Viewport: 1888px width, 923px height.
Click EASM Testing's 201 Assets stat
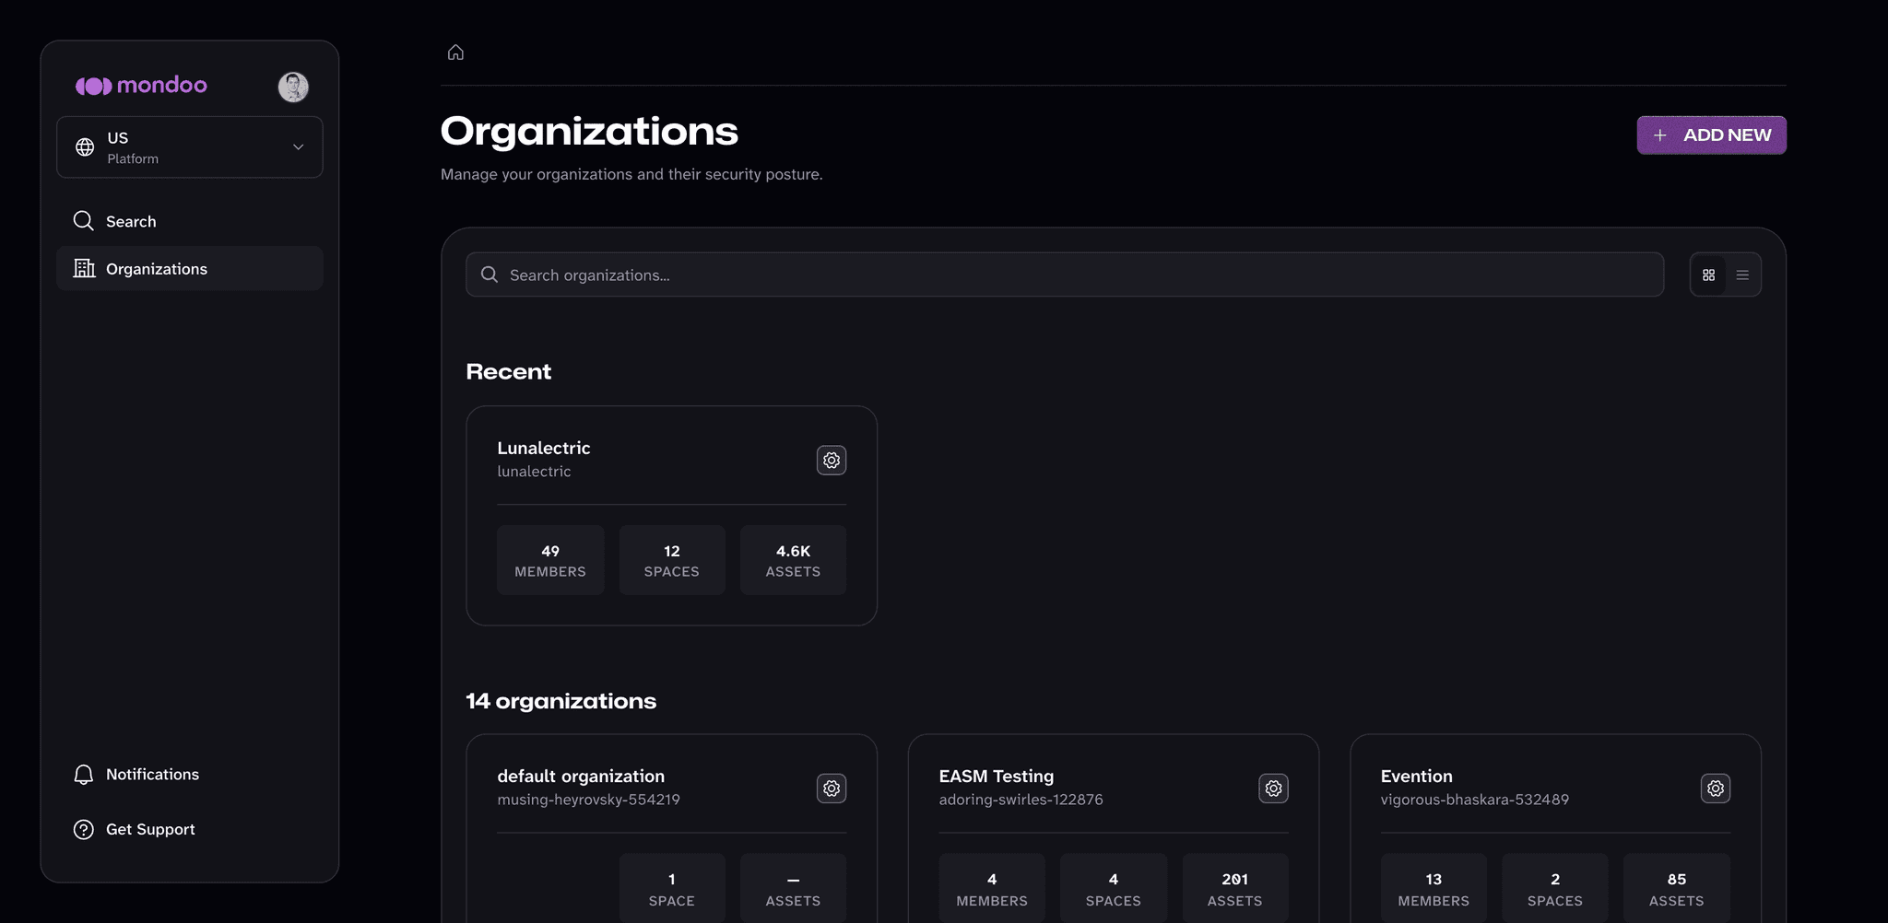click(1235, 888)
